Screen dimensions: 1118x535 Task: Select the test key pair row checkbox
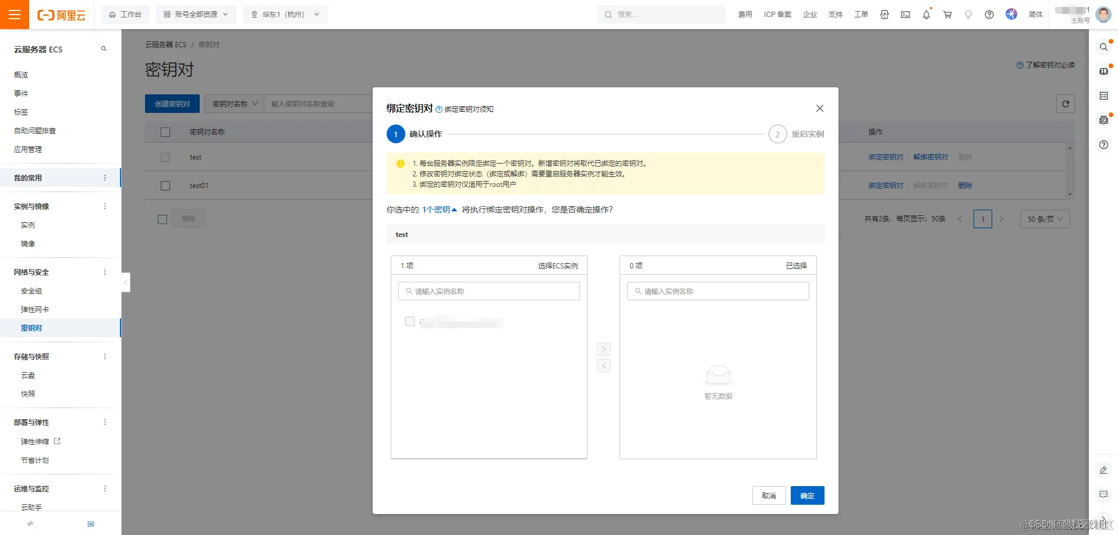(x=165, y=157)
